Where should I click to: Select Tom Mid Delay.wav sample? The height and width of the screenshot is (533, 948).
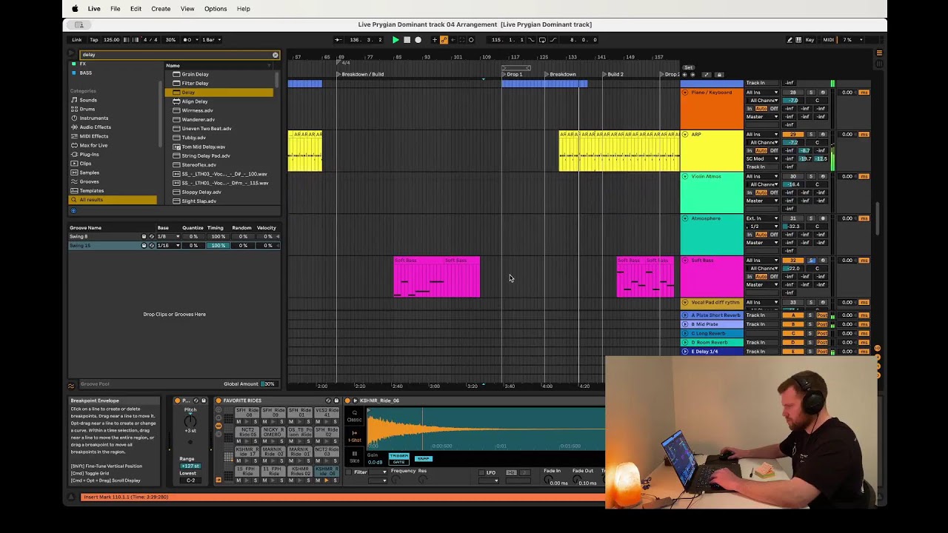pos(203,147)
